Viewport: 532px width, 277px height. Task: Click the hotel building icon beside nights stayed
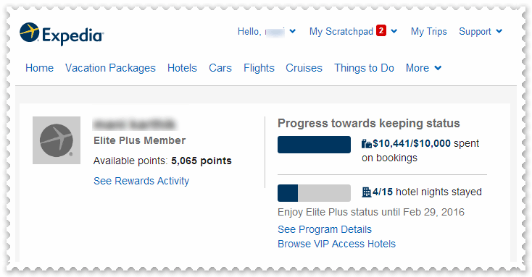tap(367, 192)
